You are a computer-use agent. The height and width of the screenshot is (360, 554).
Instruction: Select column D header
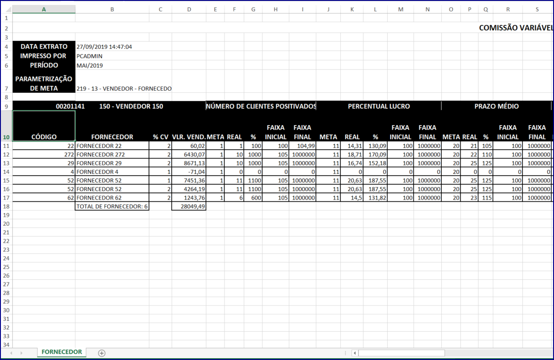pos(189,9)
